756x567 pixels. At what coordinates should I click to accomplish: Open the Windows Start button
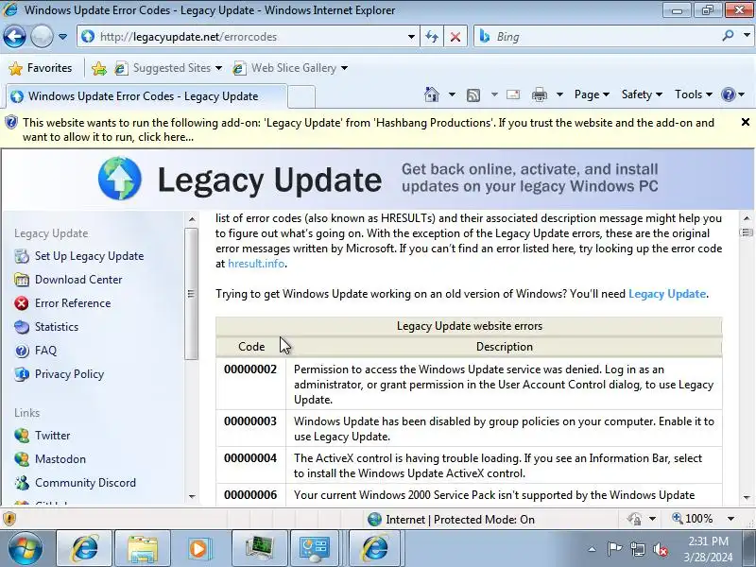(x=25, y=548)
